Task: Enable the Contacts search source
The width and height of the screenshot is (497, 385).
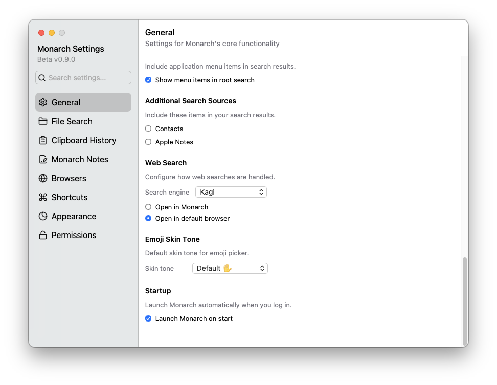Action: (x=148, y=129)
